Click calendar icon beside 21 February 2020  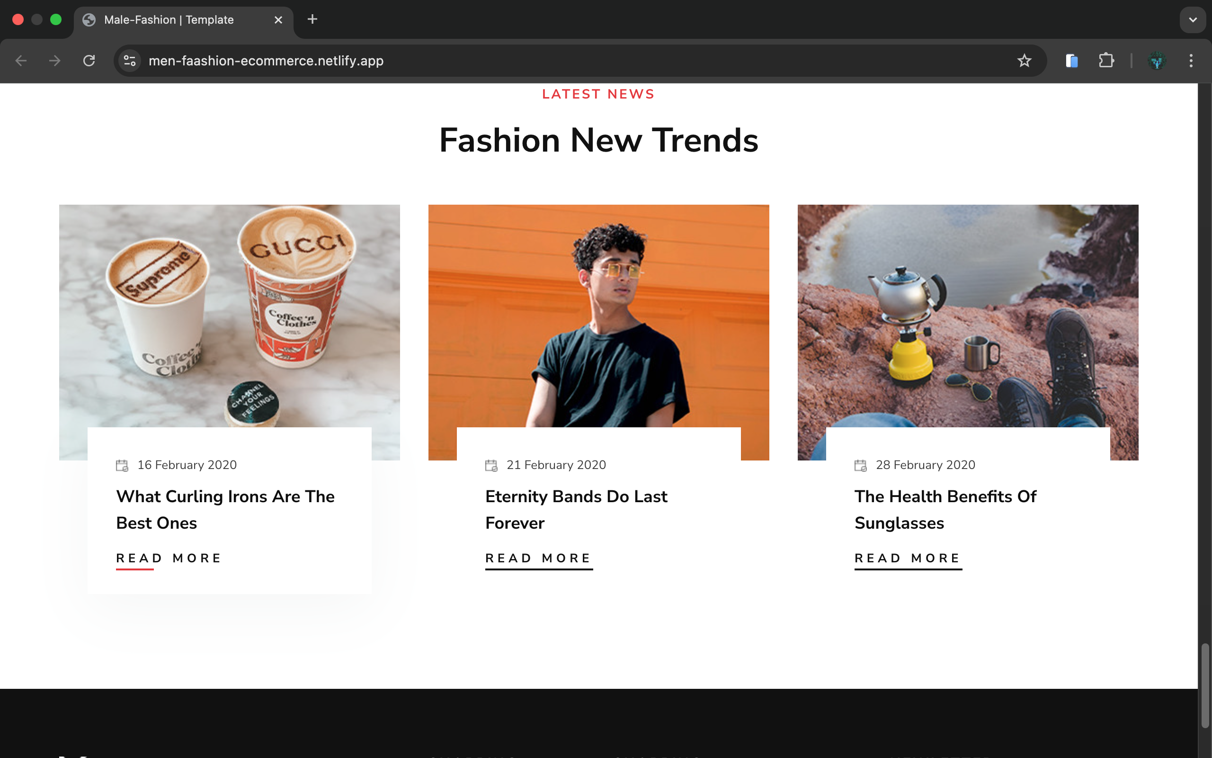coord(491,465)
